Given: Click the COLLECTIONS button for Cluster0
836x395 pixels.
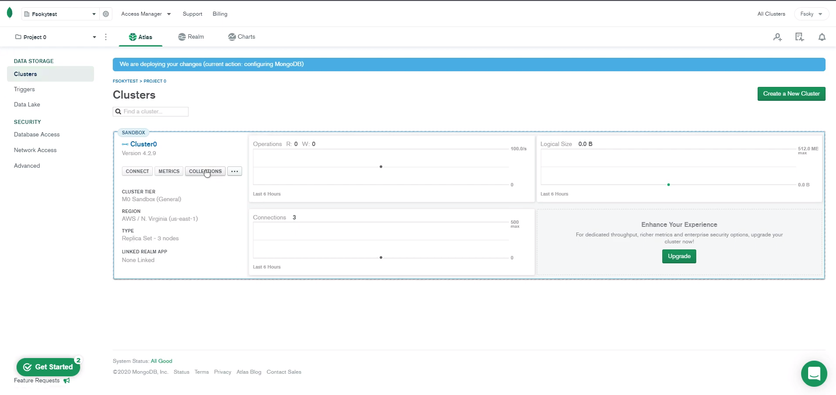Looking at the screenshot, I should [x=205, y=171].
